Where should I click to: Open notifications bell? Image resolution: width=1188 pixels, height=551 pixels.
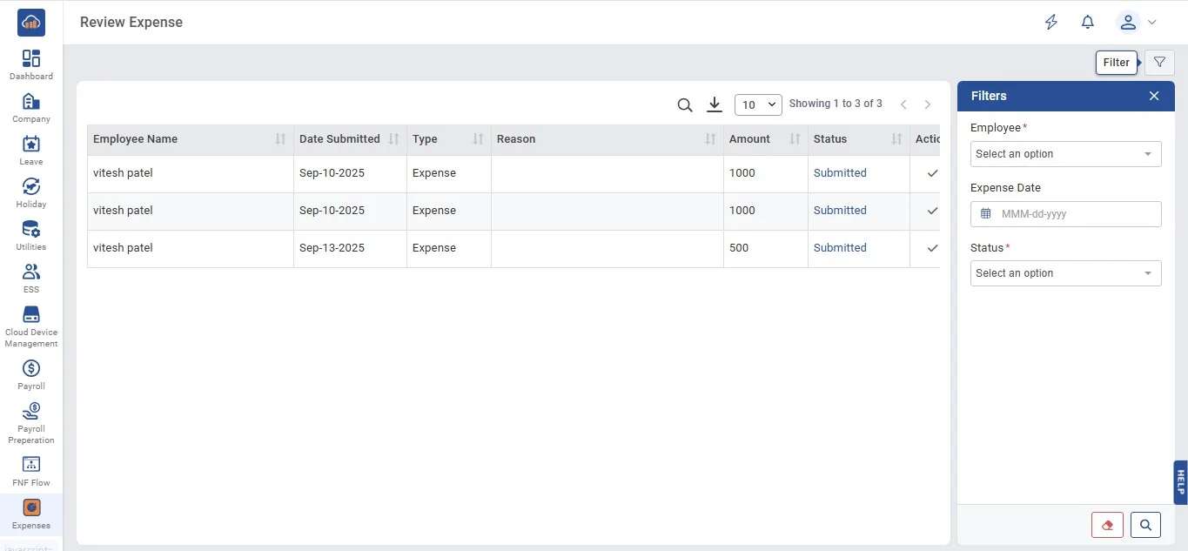click(x=1087, y=23)
